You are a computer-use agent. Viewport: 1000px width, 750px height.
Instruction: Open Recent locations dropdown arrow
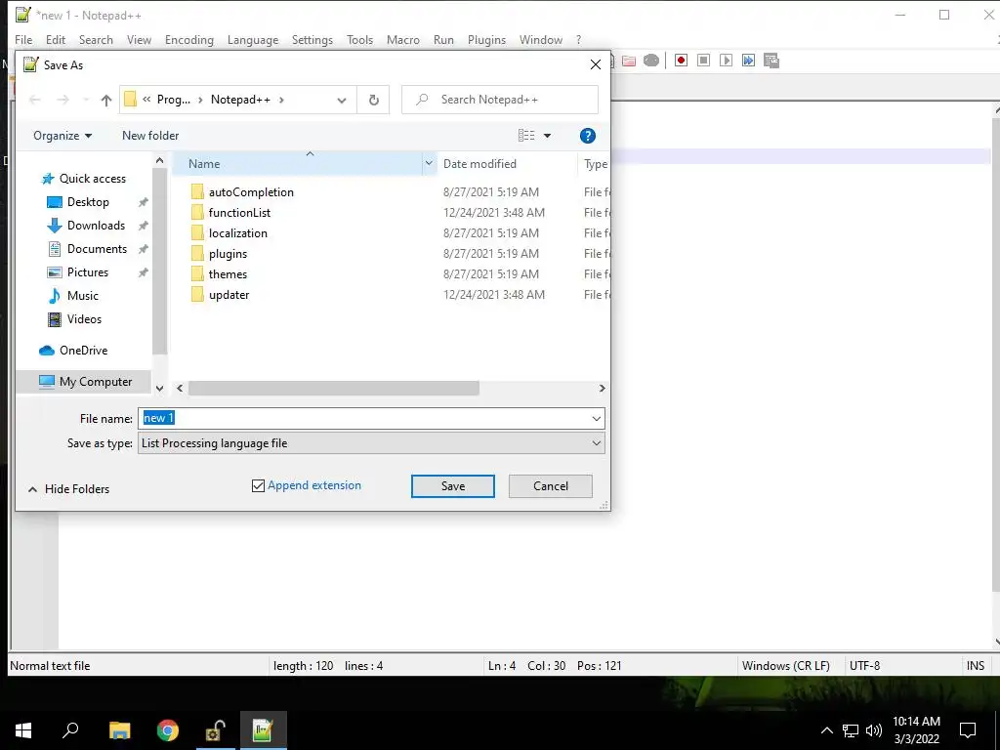86,101
